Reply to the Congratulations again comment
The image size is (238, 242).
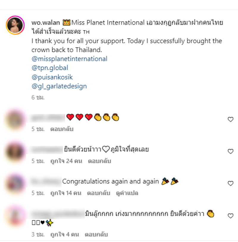[x=99, y=193]
